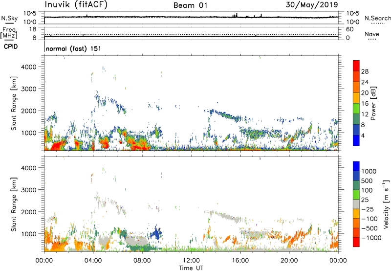Screen dimensions: 391x271
Task: Click the '4000' tick of the power plot
Action: point(29,67)
